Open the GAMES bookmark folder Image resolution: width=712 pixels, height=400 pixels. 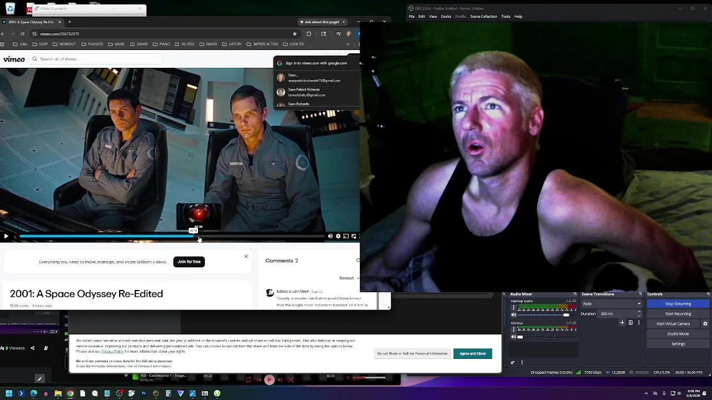(x=139, y=44)
